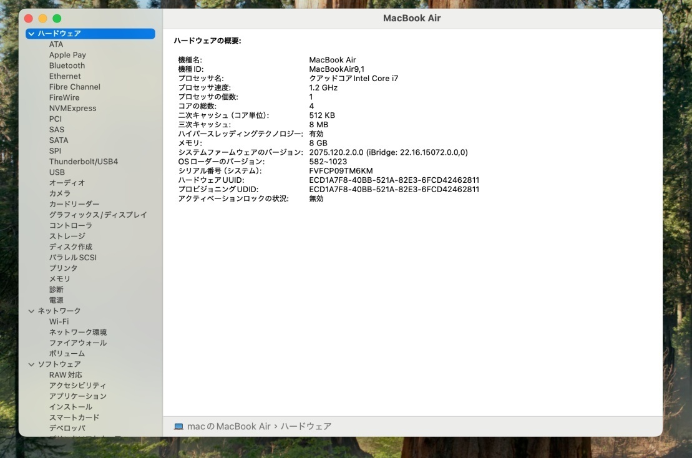
Task: Select Apple Pay in sidebar
Action: [x=67, y=55]
